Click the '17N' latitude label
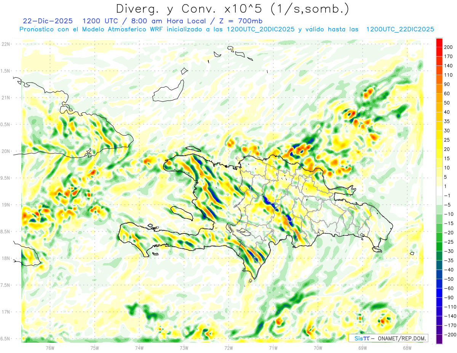 tap(6, 312)
